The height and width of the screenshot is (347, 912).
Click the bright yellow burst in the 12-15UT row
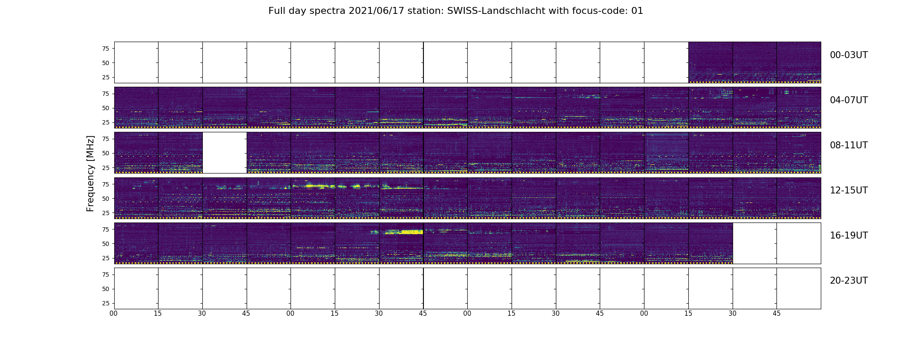coord(321,186)
